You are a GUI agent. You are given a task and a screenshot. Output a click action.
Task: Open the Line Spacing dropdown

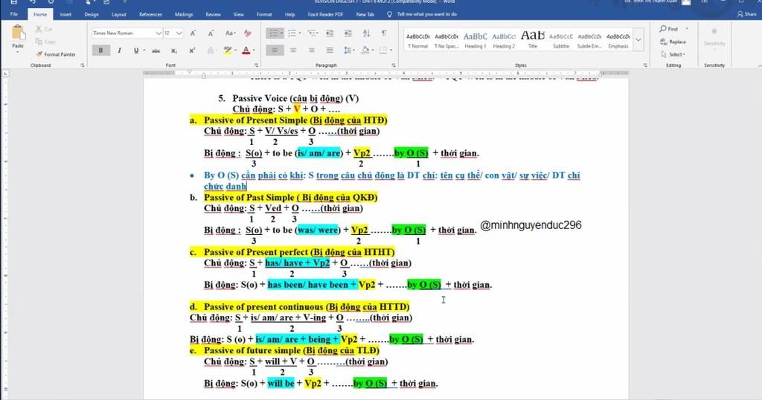[x=348, y=50]
